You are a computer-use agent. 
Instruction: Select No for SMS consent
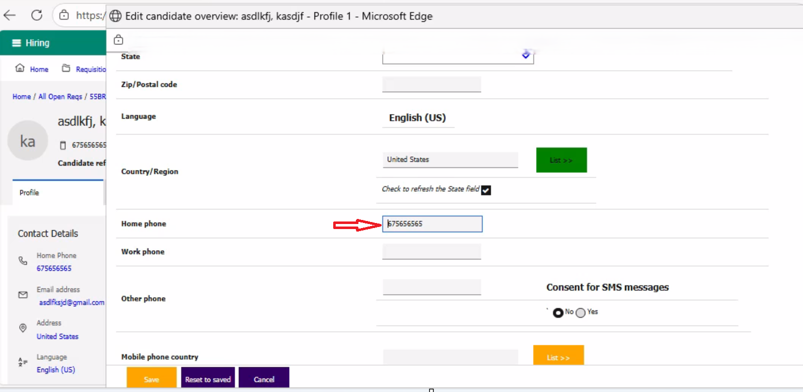click(558, 313)
